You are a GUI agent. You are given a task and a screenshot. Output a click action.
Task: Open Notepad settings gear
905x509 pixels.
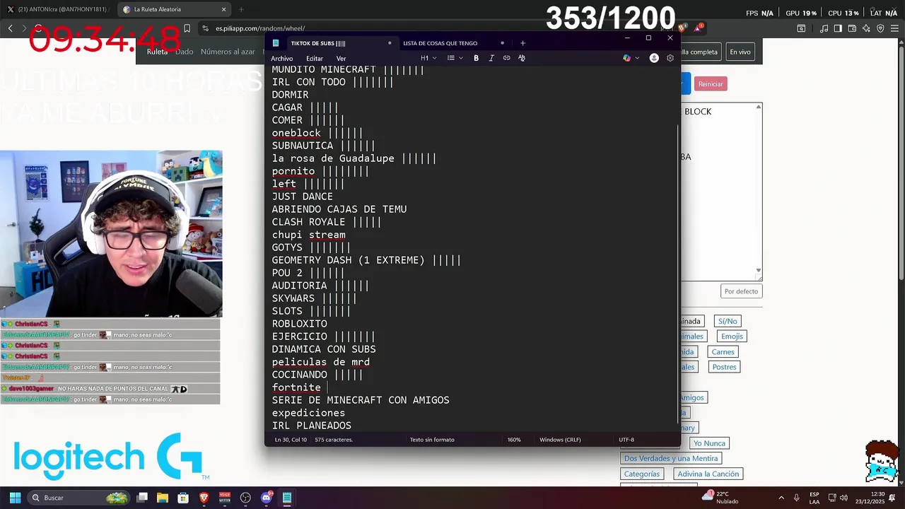[670, 58]
